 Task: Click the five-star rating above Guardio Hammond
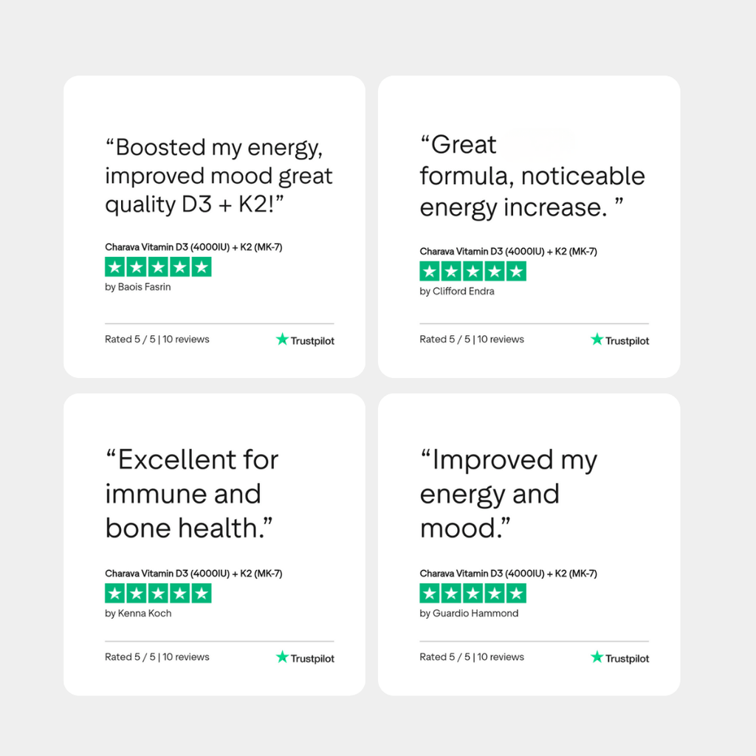point(472,593)
